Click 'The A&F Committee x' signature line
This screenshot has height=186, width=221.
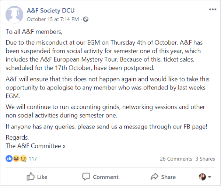tap(36, 145)
